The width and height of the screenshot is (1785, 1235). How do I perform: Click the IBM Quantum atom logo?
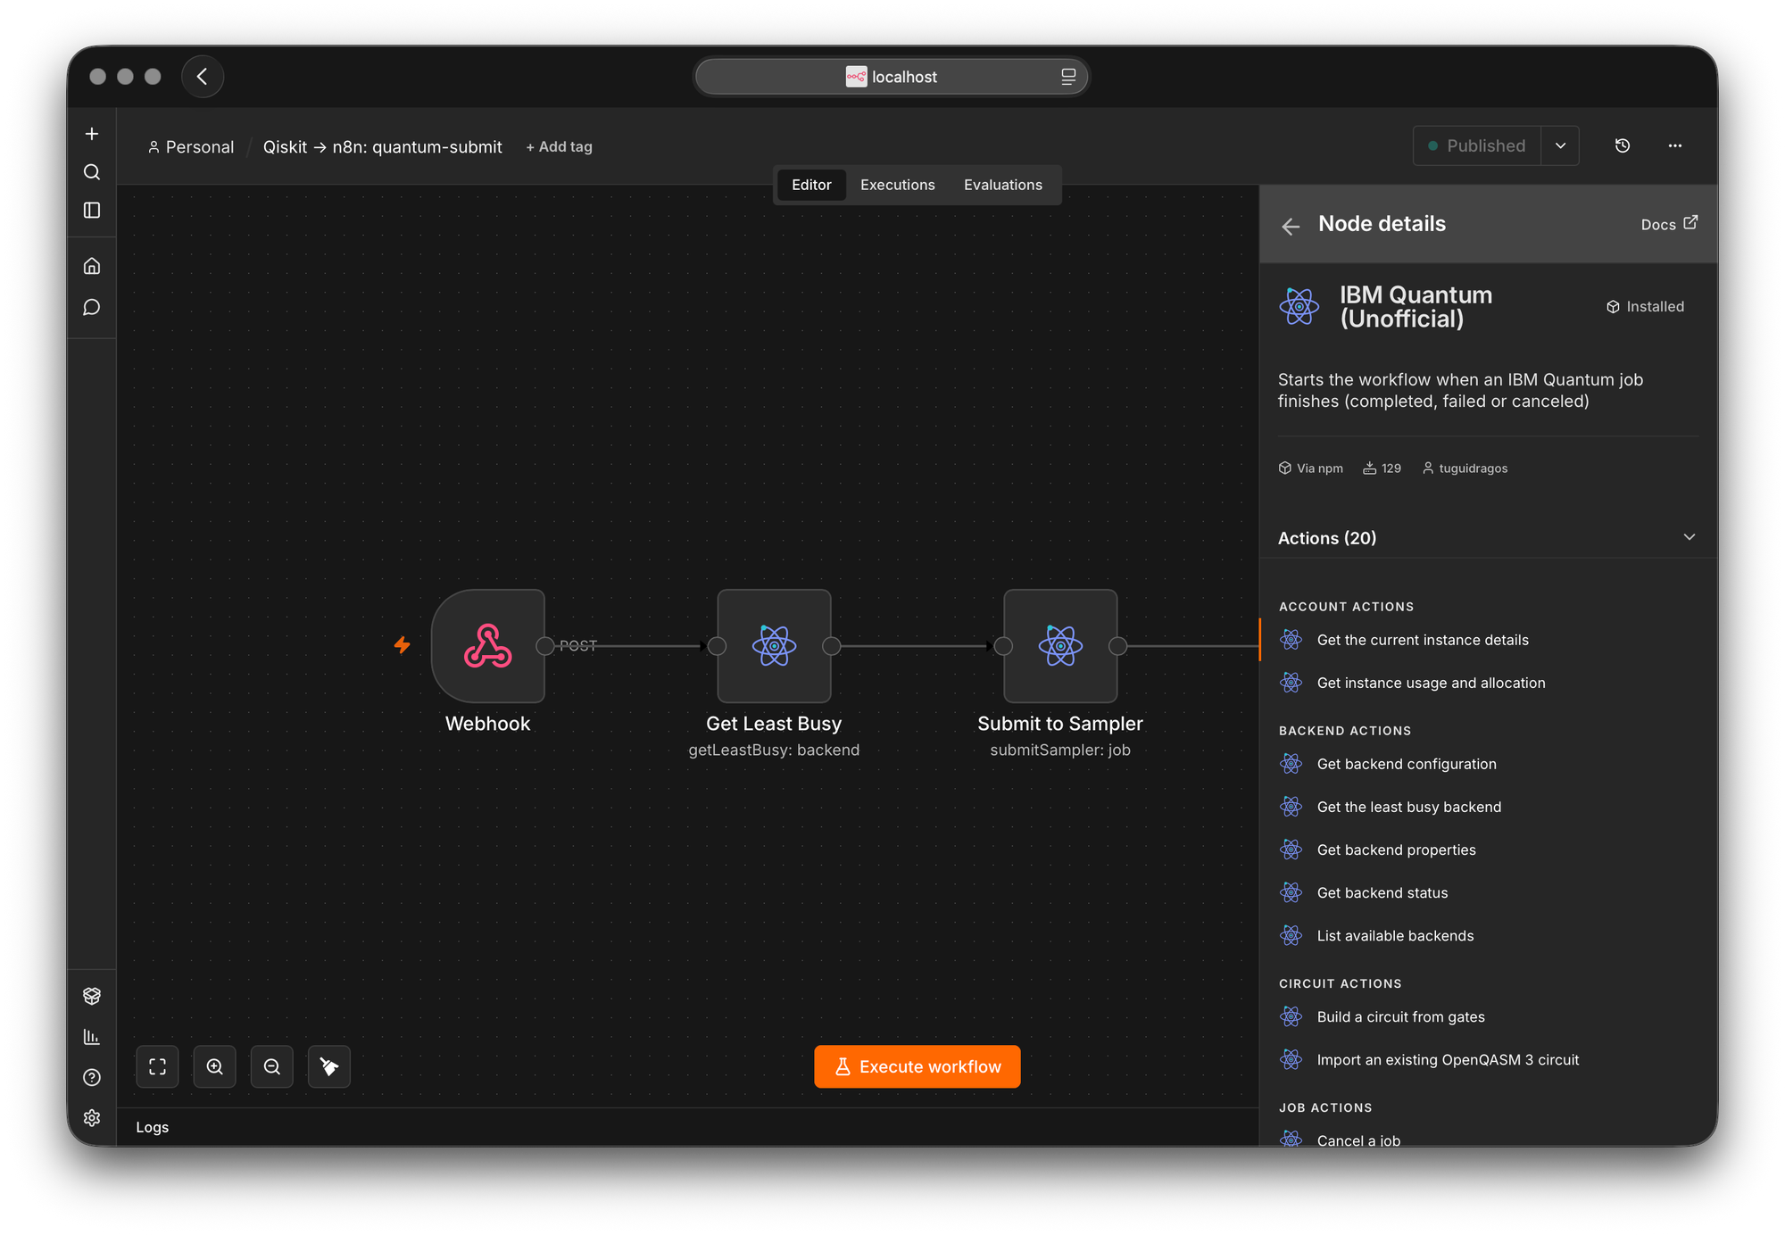(1299, 307)
